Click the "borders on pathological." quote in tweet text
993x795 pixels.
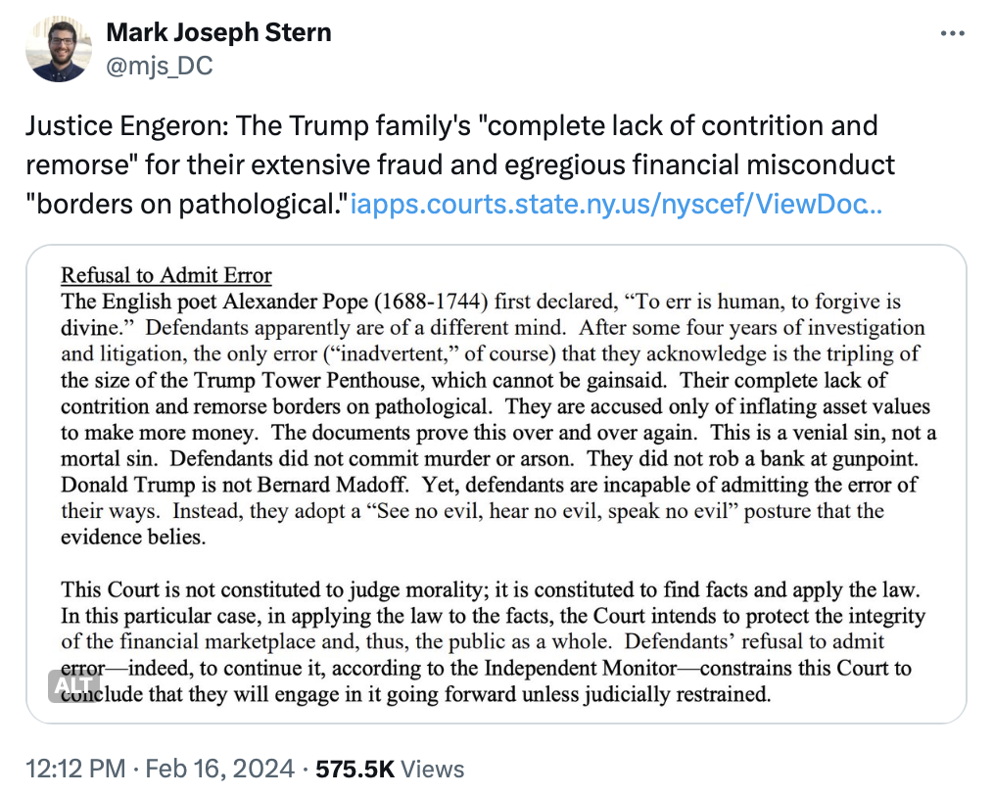click(188, 206)
